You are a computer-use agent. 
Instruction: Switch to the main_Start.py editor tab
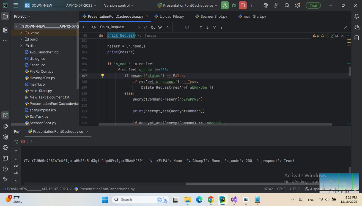254,17
